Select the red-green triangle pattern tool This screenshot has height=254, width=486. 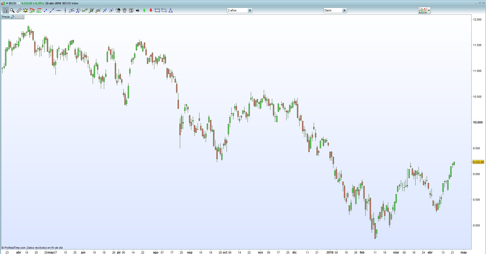32,10
